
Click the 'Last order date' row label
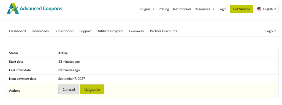[20, 70]
